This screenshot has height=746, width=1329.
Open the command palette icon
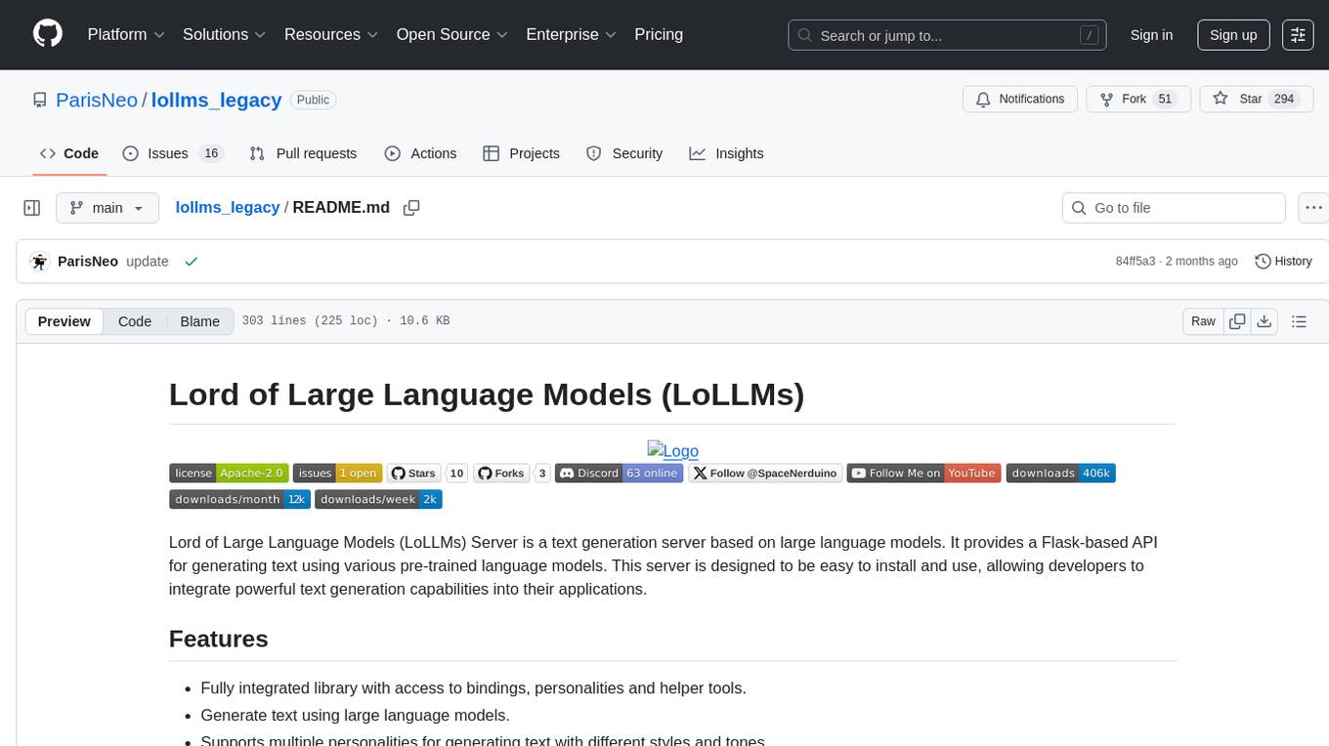tap(1298, 35)
